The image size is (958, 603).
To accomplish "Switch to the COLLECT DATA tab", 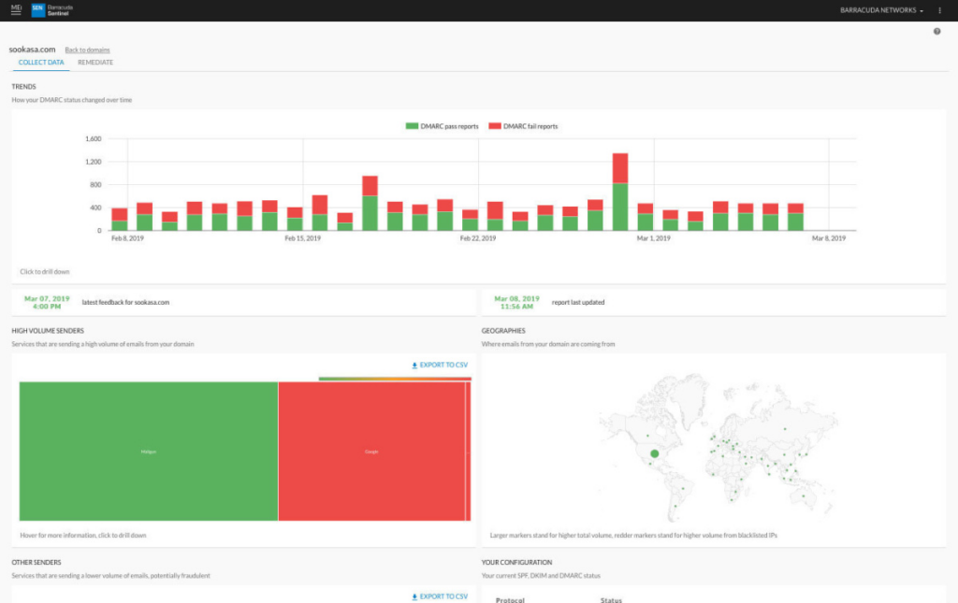I will [41, 63].
